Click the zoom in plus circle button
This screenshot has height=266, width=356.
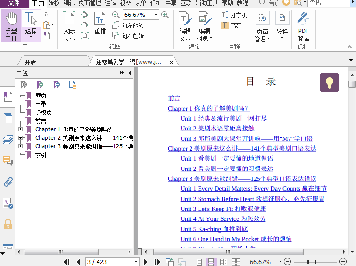point(343,262)
